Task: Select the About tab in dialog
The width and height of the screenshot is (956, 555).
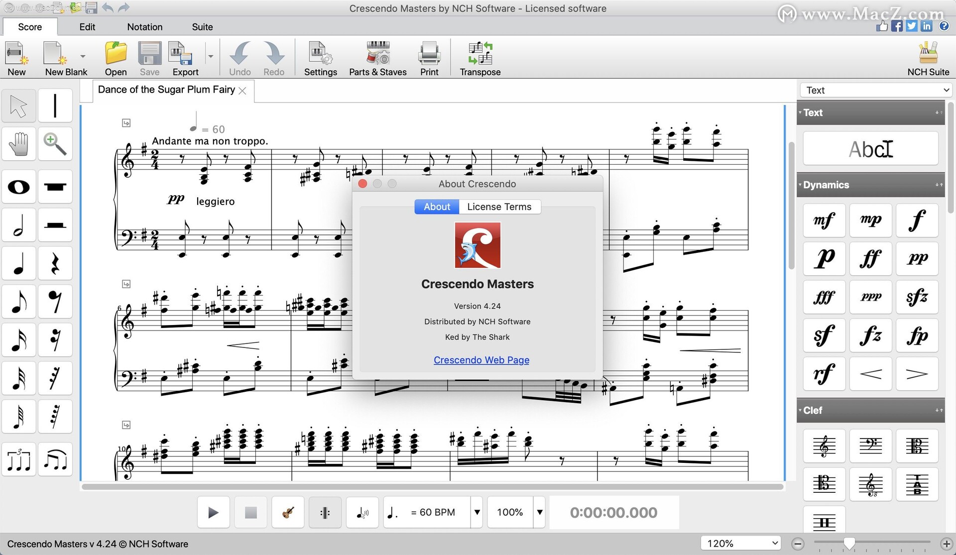Action: 437,207
